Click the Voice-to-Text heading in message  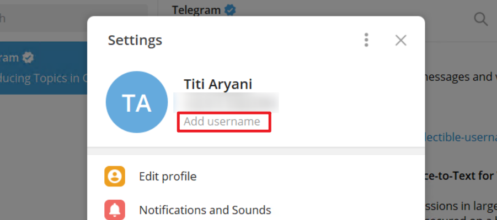pos(460,176)
